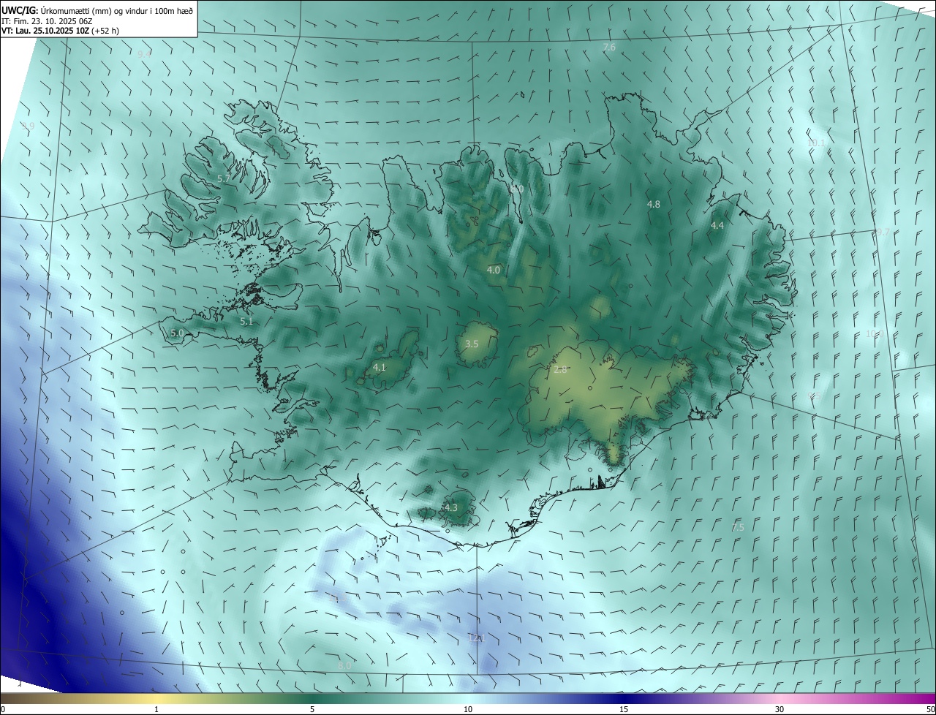Click the 7.6 value over the northern sea
936x715 pixels.
[x=609, y=47]
